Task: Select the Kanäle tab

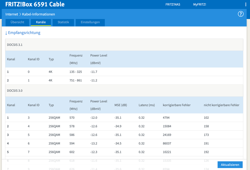Action: point(41,22)
